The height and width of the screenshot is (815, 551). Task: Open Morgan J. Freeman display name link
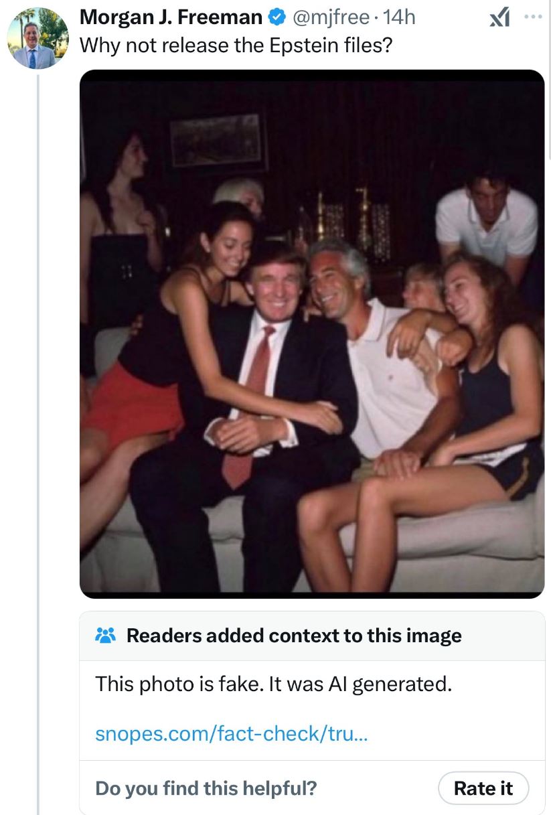[171, 18]
